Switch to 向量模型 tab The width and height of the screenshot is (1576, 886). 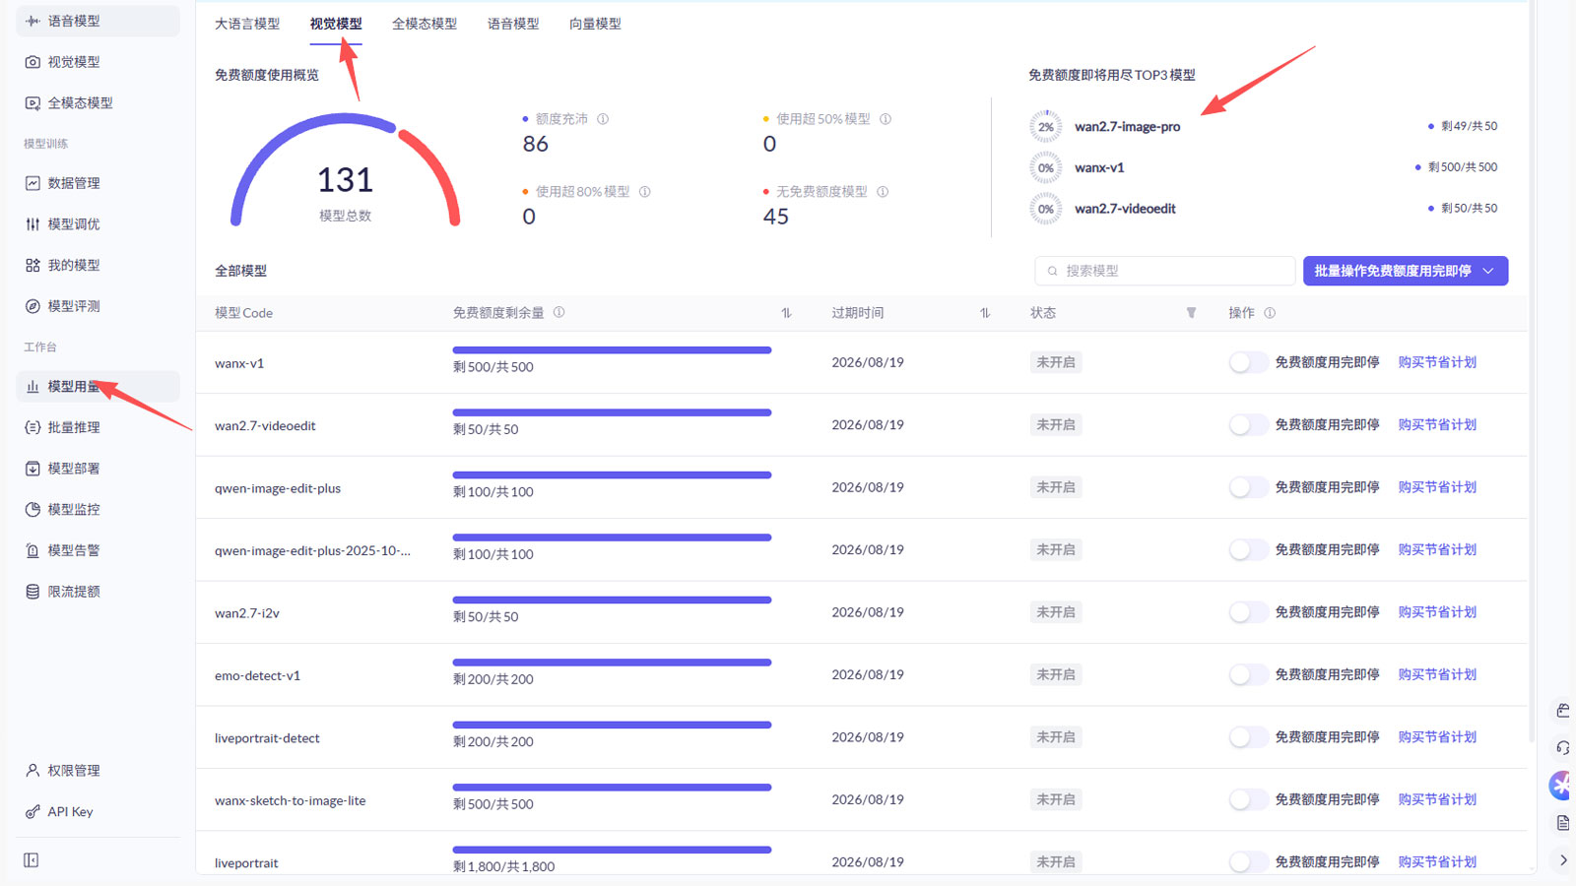click(x=595, y=24)
